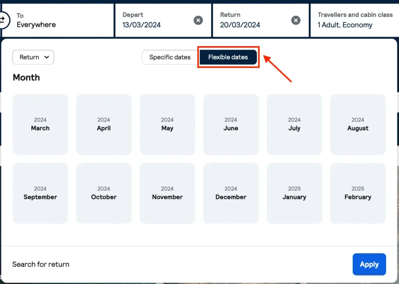Select February 2025 as travel month

(x=358, y=193)
